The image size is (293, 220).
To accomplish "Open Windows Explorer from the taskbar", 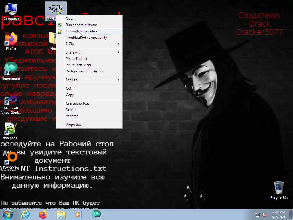I will point(61,215).
